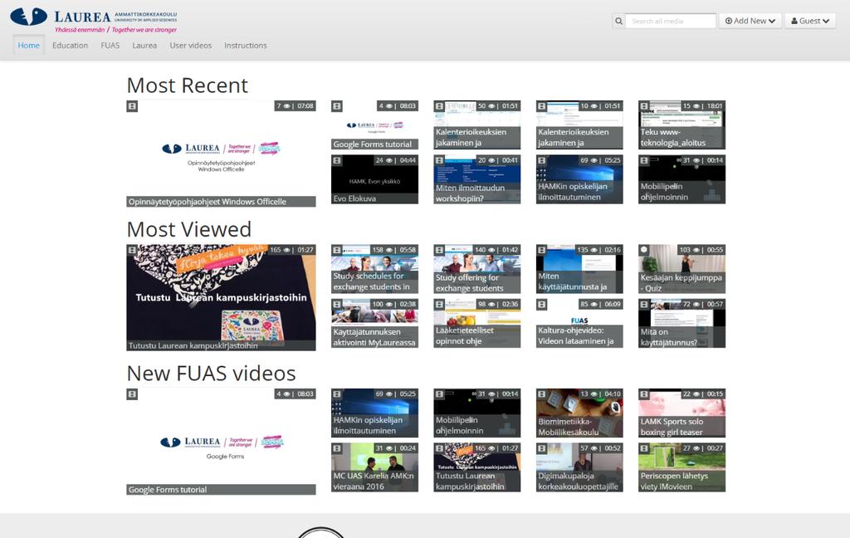
Task: Open the Miten ilmoittaudun workshopiin video
Action: [477, 179]
